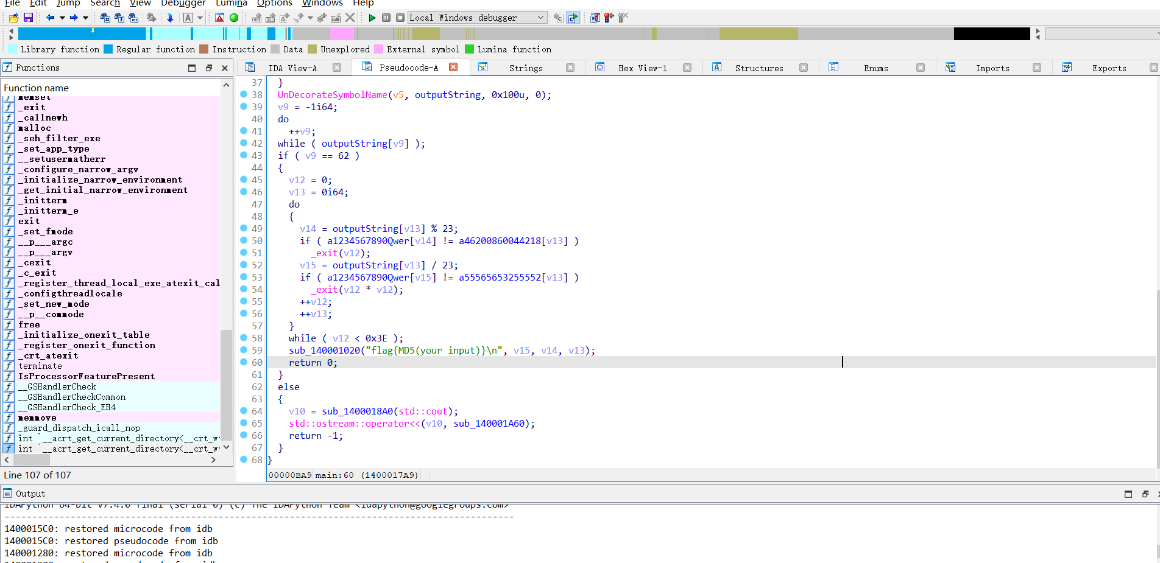Click the blue down-arrow toolbar icon

pyautogui.click(x=170, y=18)
